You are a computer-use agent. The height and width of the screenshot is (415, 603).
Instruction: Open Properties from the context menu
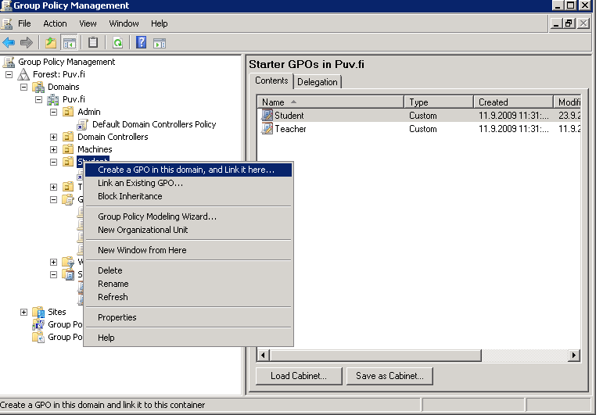(188, 317)
